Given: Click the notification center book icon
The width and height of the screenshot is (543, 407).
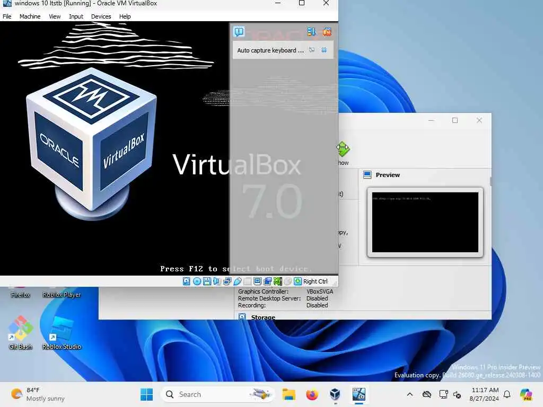Looking at the screenshot, I should point(239,32).
